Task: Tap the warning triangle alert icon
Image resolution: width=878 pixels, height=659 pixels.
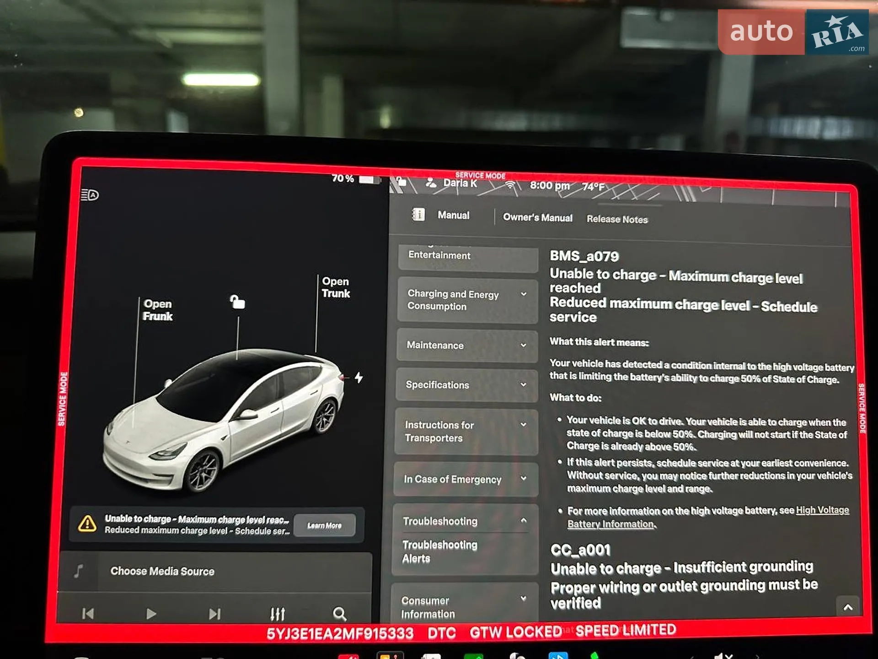Action: pos(87,524)
